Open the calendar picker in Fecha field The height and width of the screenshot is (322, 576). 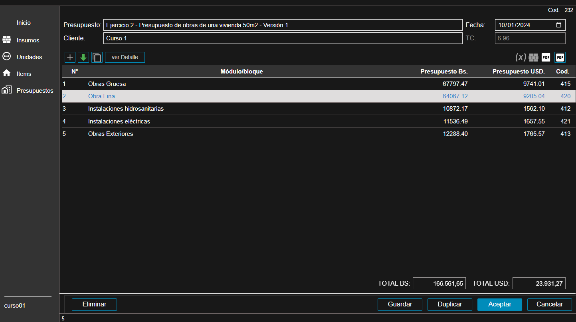pyautogui.click(x=558, y=25)
